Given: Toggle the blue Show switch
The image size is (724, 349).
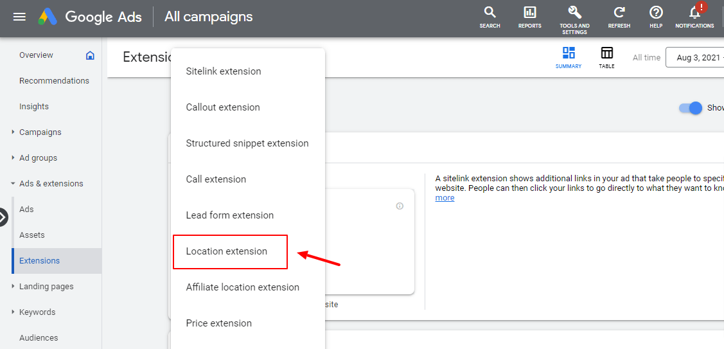Looking at the screenshot, I should tap(691, 108).
